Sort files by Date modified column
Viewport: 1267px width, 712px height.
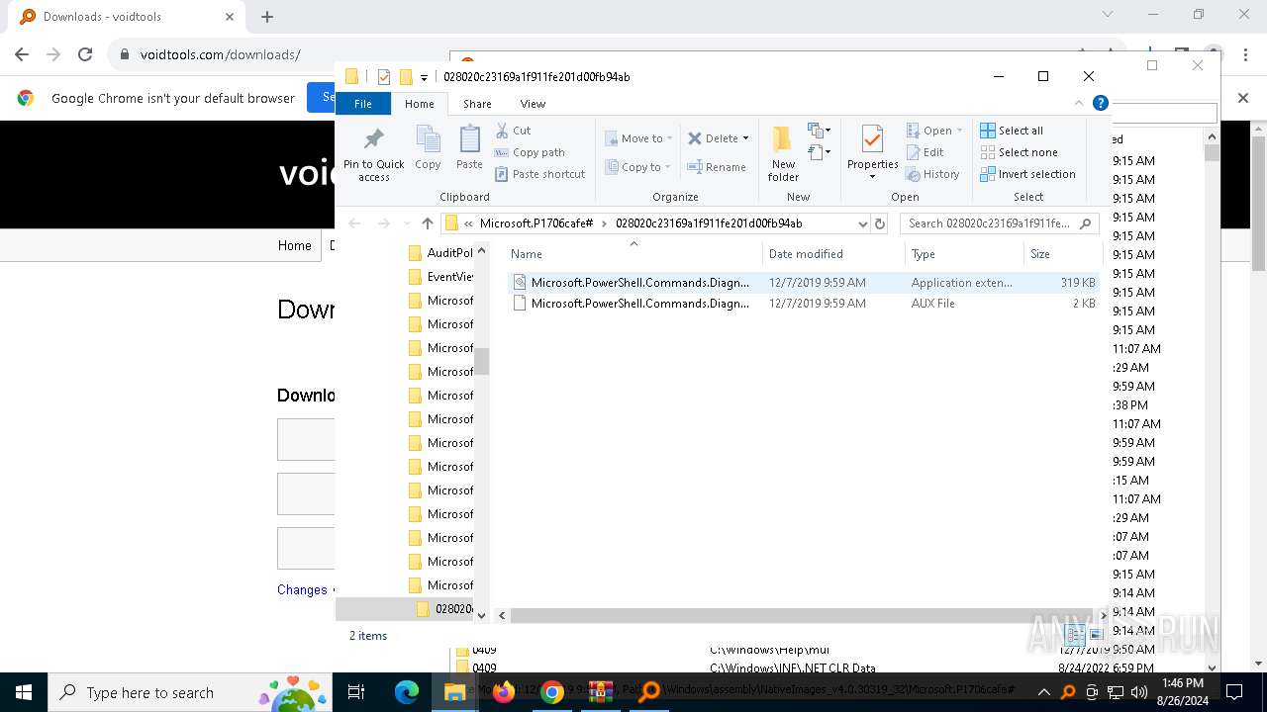833,254
